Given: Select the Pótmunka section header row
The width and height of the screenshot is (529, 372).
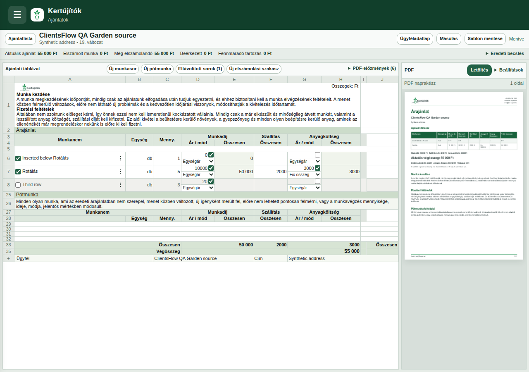Looking at the screenshot, I should click(206, 195).
